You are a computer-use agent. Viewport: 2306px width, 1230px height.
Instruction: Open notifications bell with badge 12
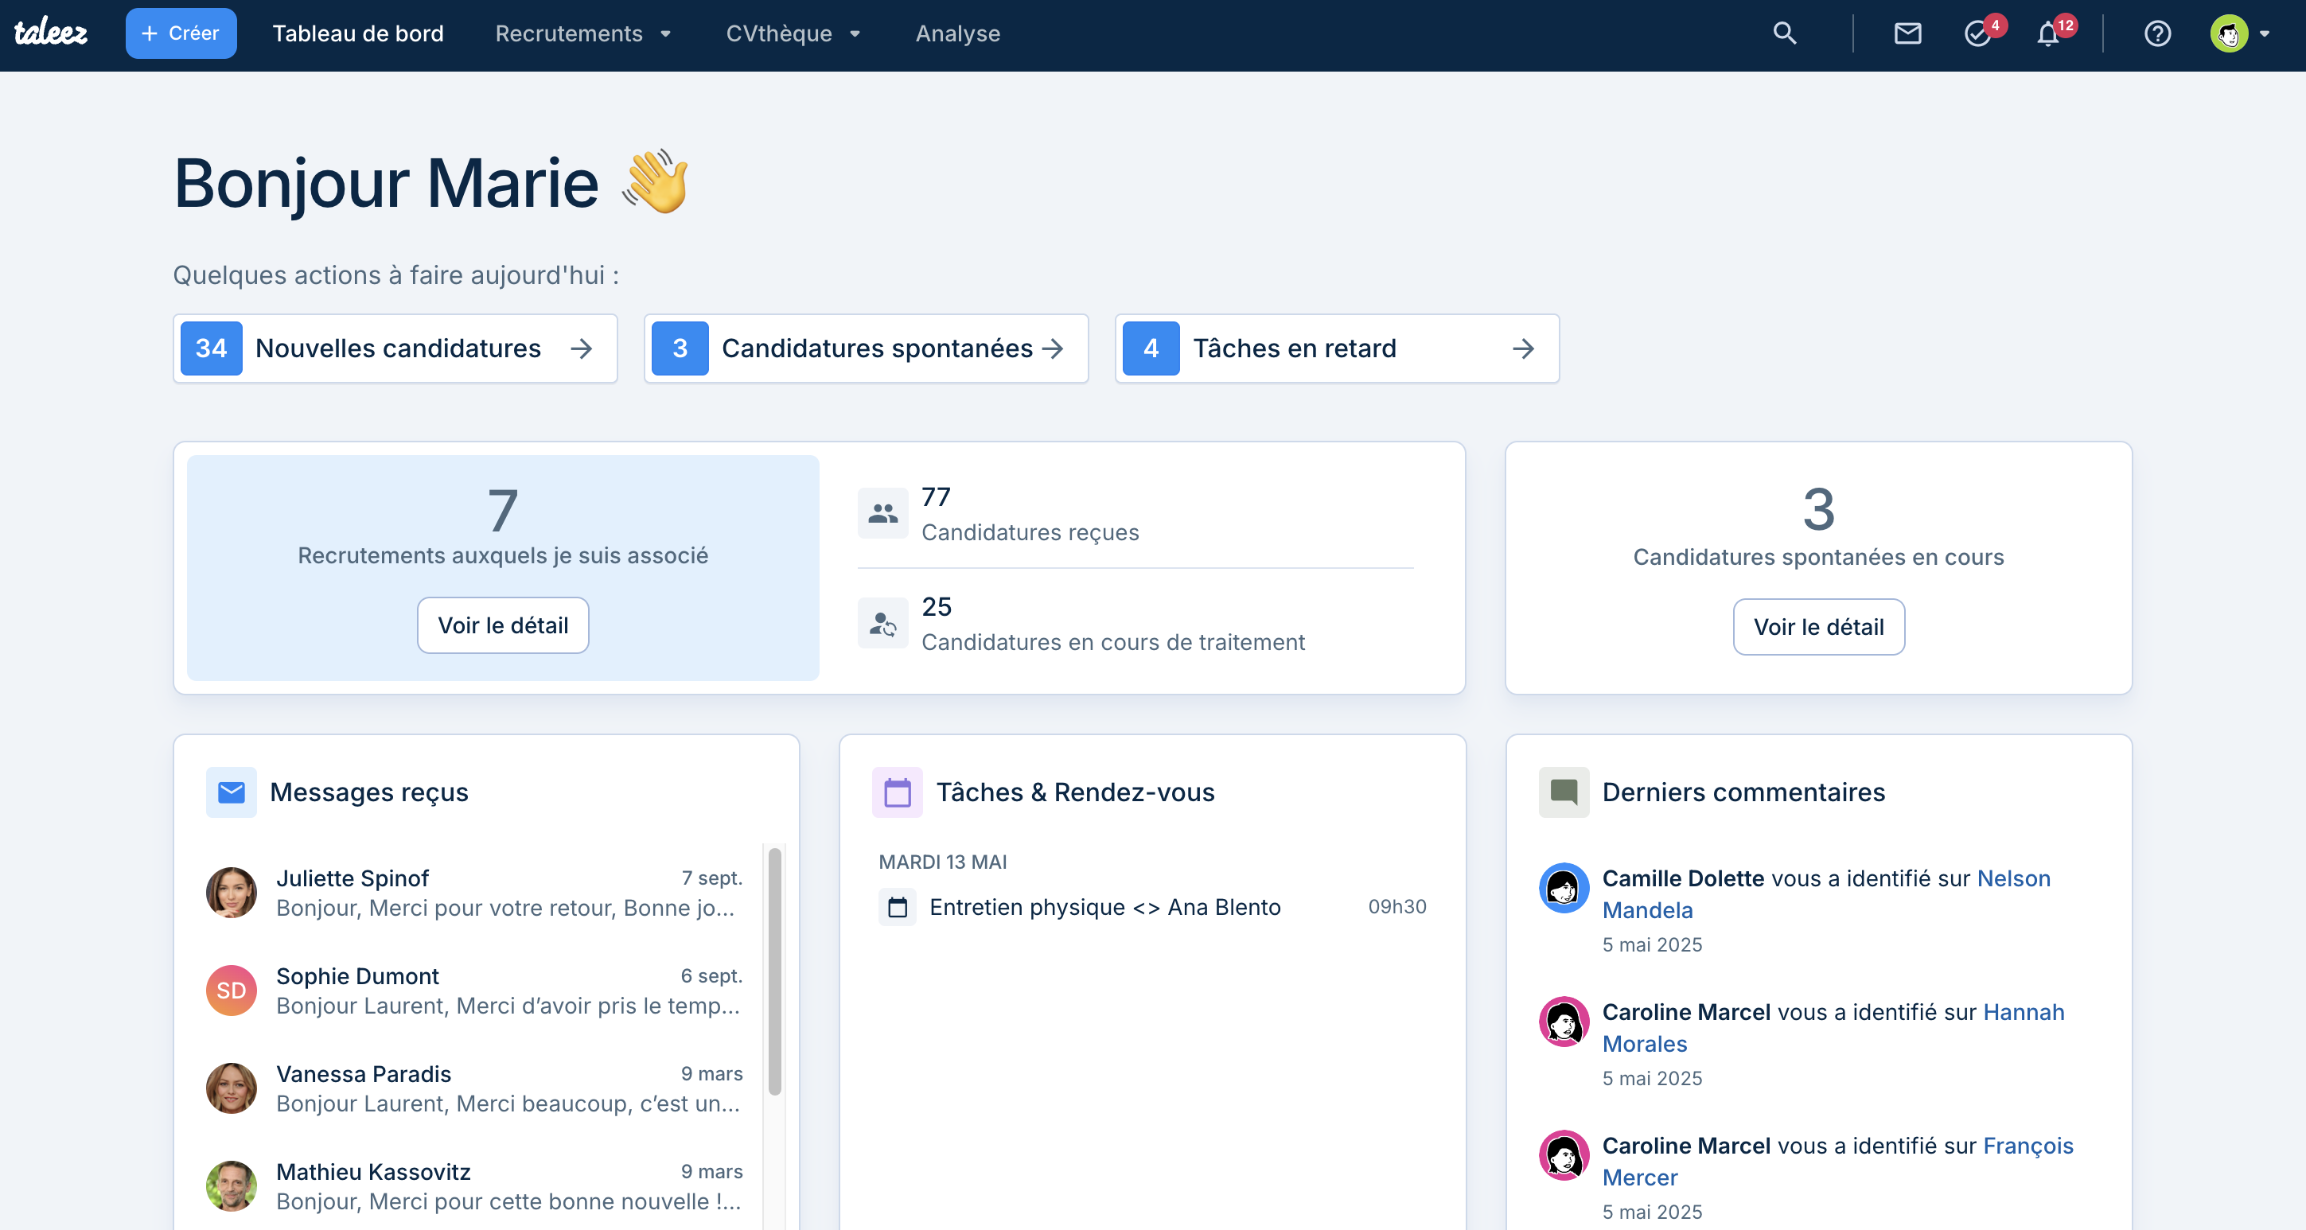coord(2048,34)
